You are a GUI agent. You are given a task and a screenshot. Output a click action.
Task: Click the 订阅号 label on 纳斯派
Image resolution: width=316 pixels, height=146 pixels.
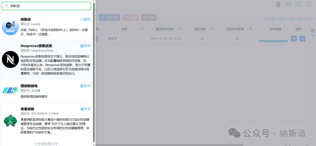[x=85, y=19]
